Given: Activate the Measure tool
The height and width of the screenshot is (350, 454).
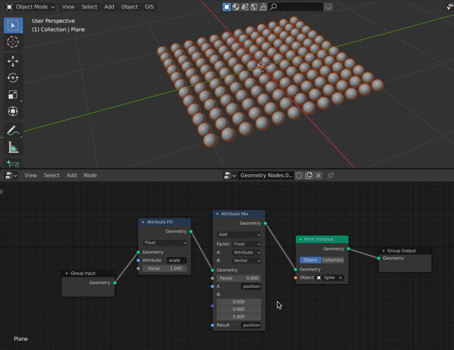Looking at the screenshot, I should tap(13, 148).
